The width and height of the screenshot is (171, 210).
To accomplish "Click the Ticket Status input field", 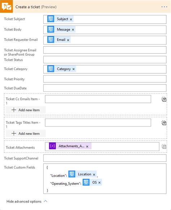I will coord(105,60).
